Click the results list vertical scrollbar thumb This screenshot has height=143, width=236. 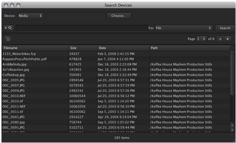233,74
